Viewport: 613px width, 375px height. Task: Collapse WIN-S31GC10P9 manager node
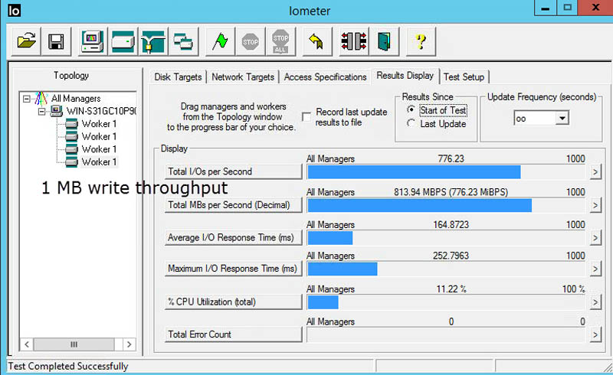[41, 112]
